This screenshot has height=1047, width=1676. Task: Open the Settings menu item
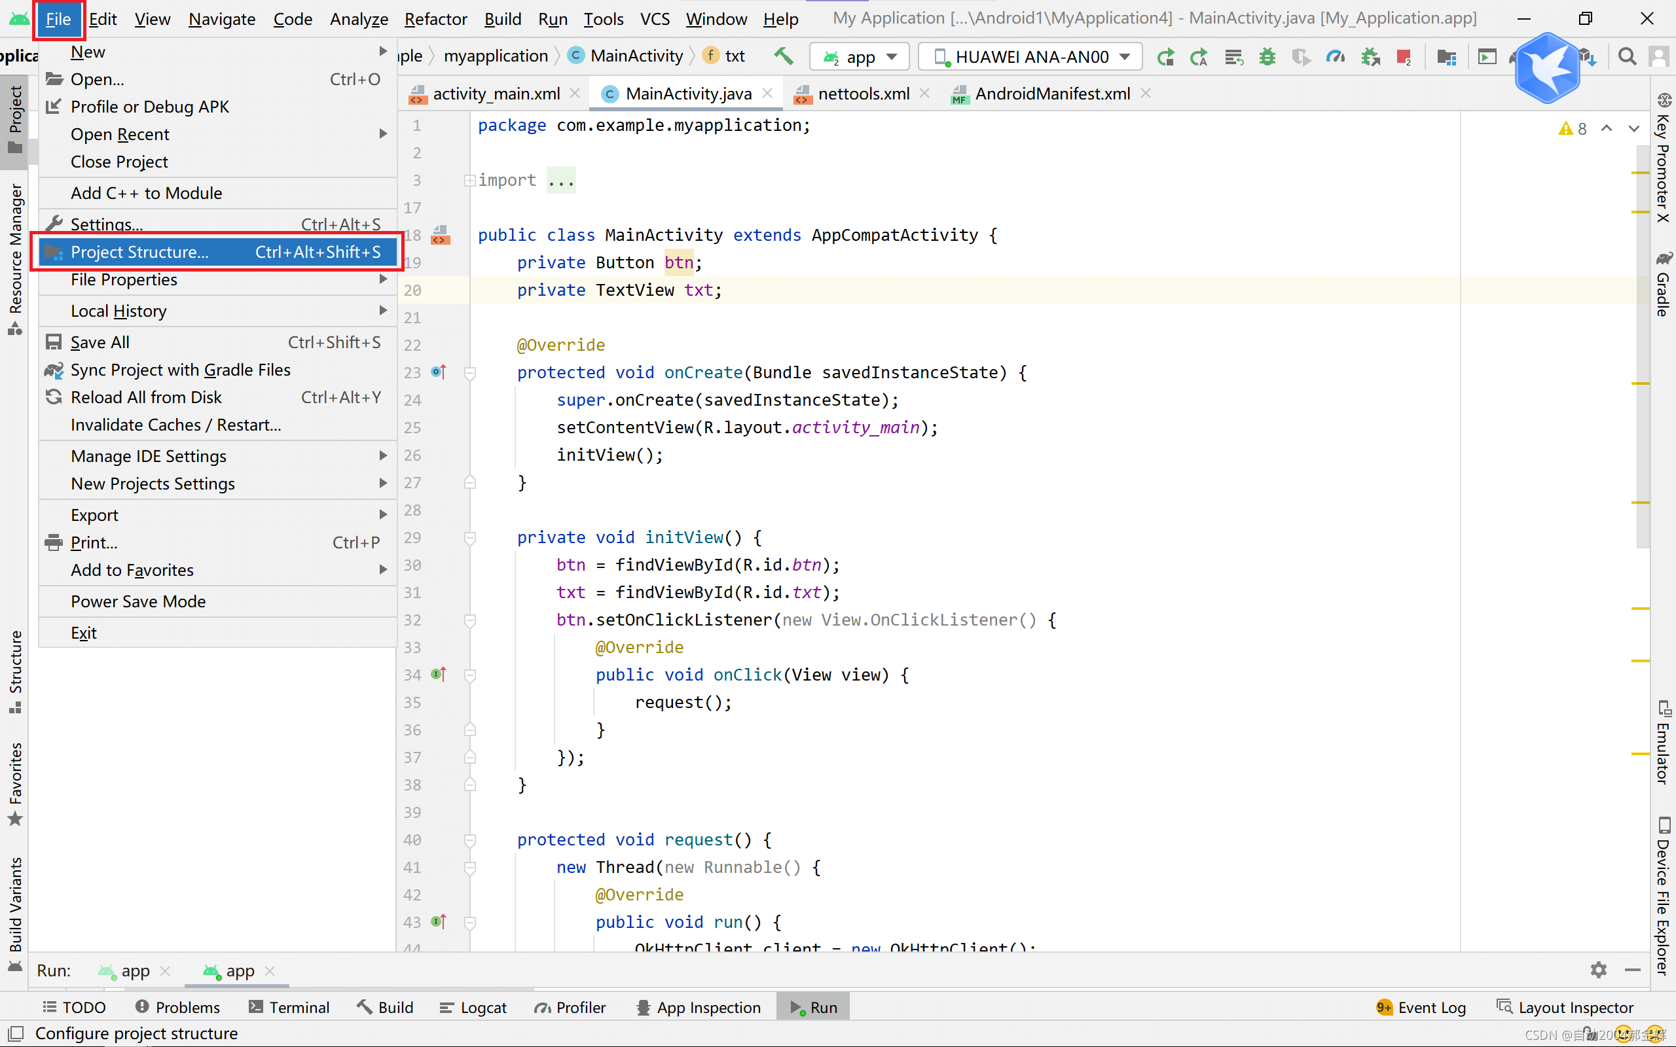coord(105,224)
